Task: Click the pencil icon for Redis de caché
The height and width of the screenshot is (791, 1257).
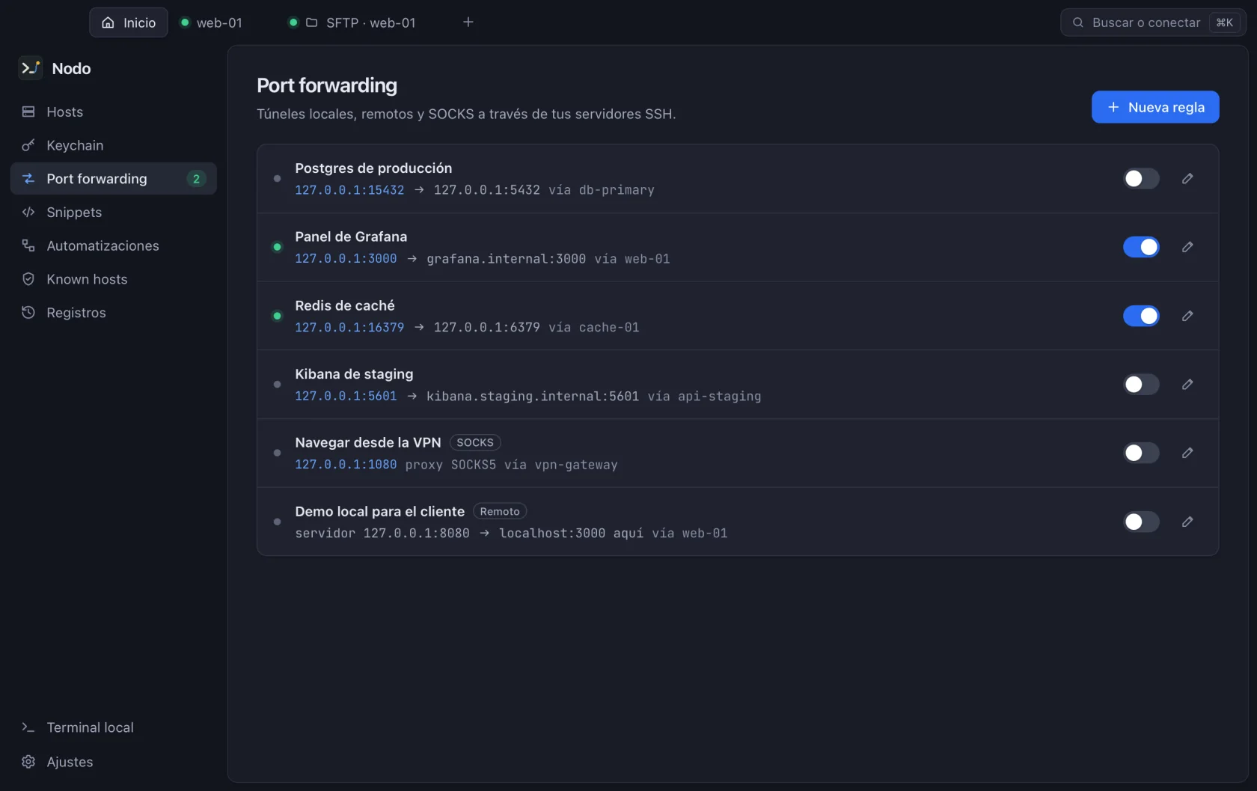Action: pos(1187,316)
